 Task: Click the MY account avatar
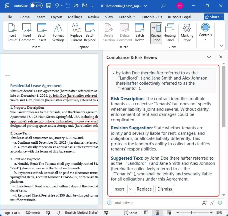pyautogui.click(x=180, y=6)
